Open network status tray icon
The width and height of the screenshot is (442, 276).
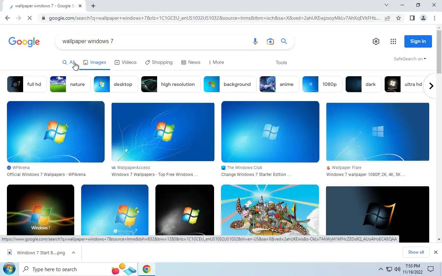click(389, 269)
